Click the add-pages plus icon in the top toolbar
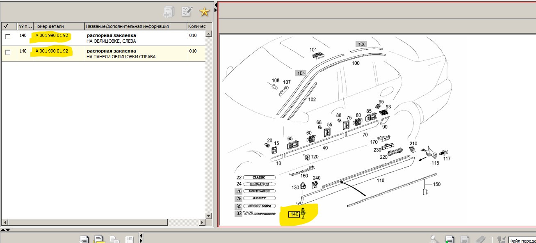Viewport: 536px width, 243px height. click(x=169, y=12)
